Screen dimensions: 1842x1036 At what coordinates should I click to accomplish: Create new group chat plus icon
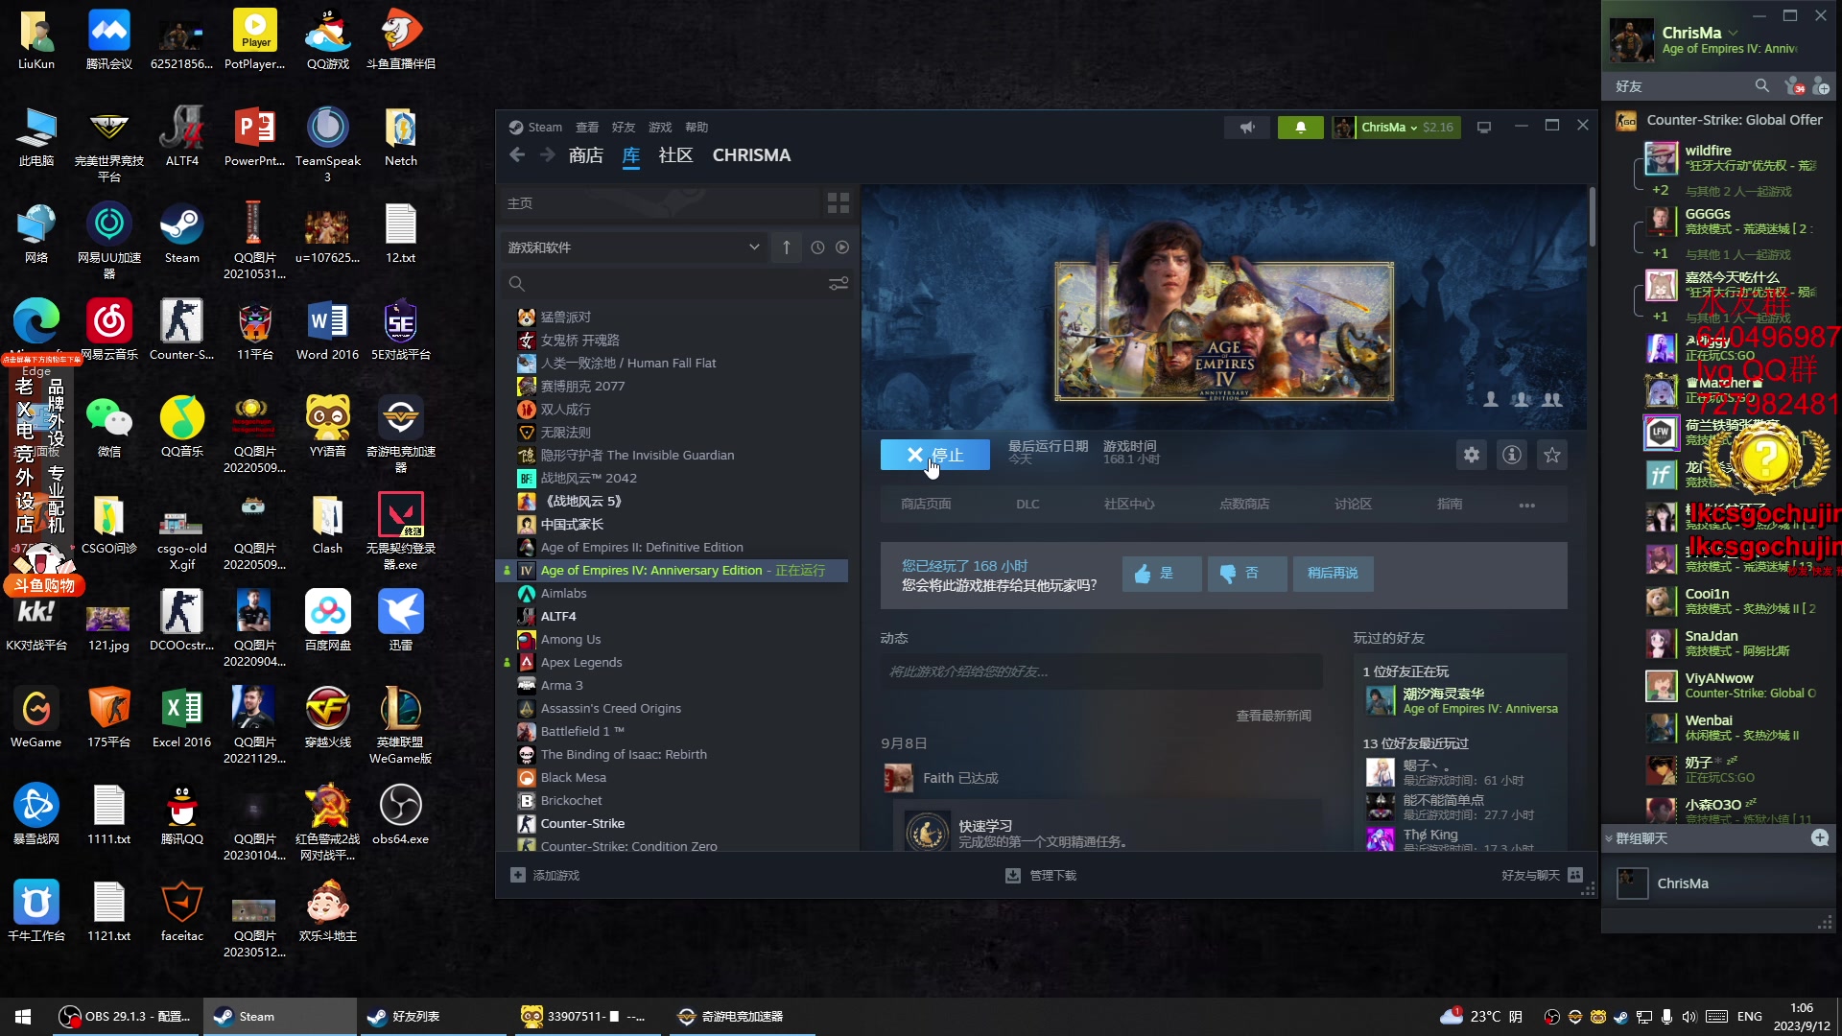(x=1820, y=838)
